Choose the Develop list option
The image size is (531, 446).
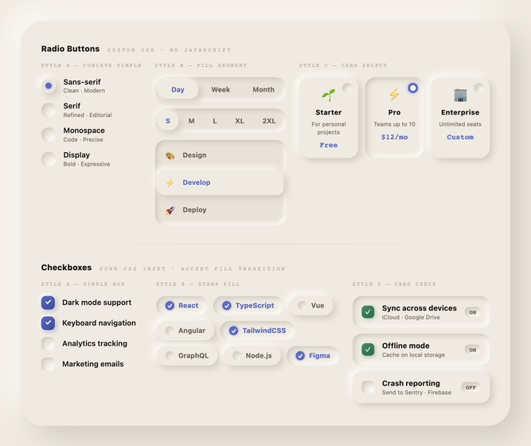click(221, 182)
